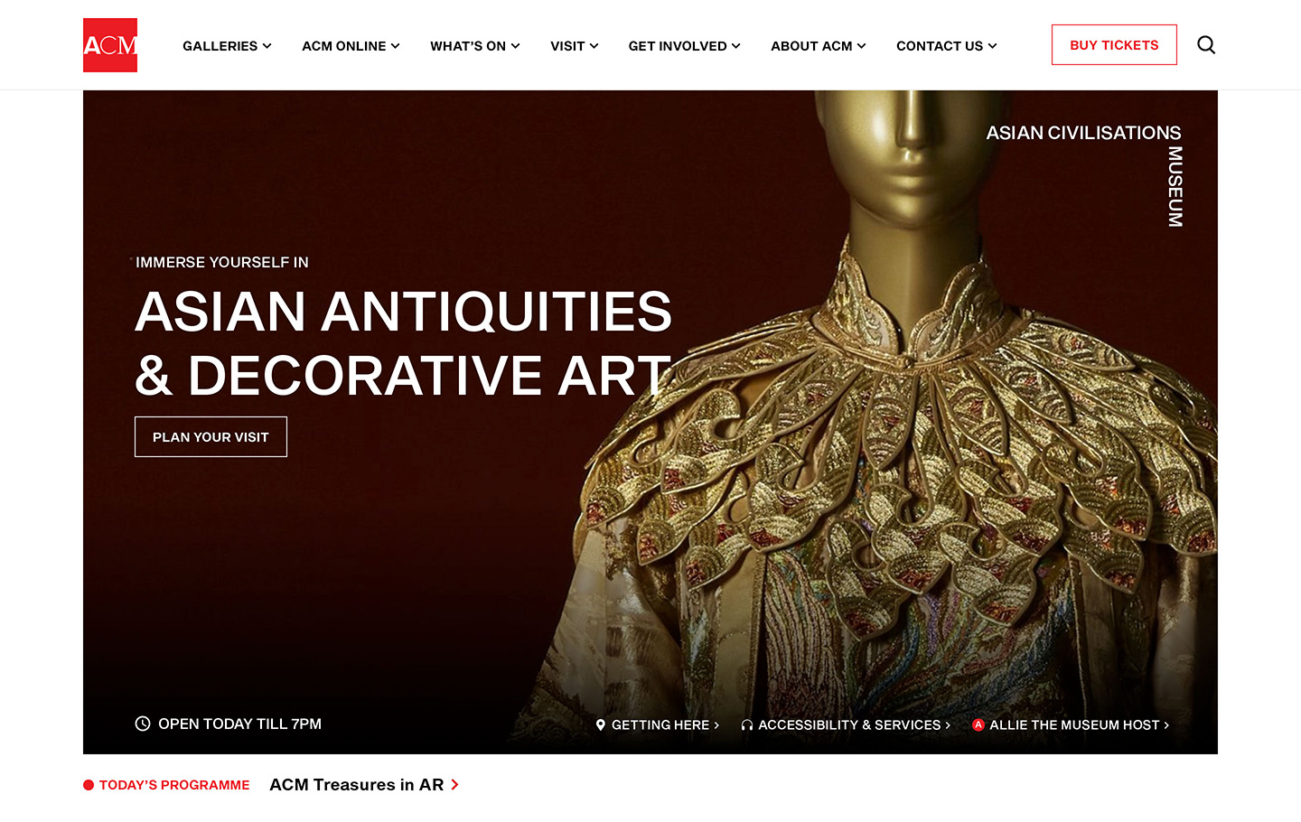This screenshot has width=1301, height=822.
Task: Open the What's On dropdown
Action: 475,46
